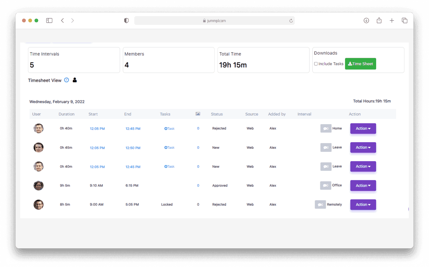Open the Safari sidebar icon

[49, 20]
